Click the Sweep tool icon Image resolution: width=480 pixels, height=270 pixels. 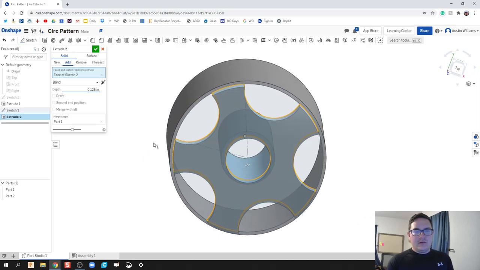[62, 40]
